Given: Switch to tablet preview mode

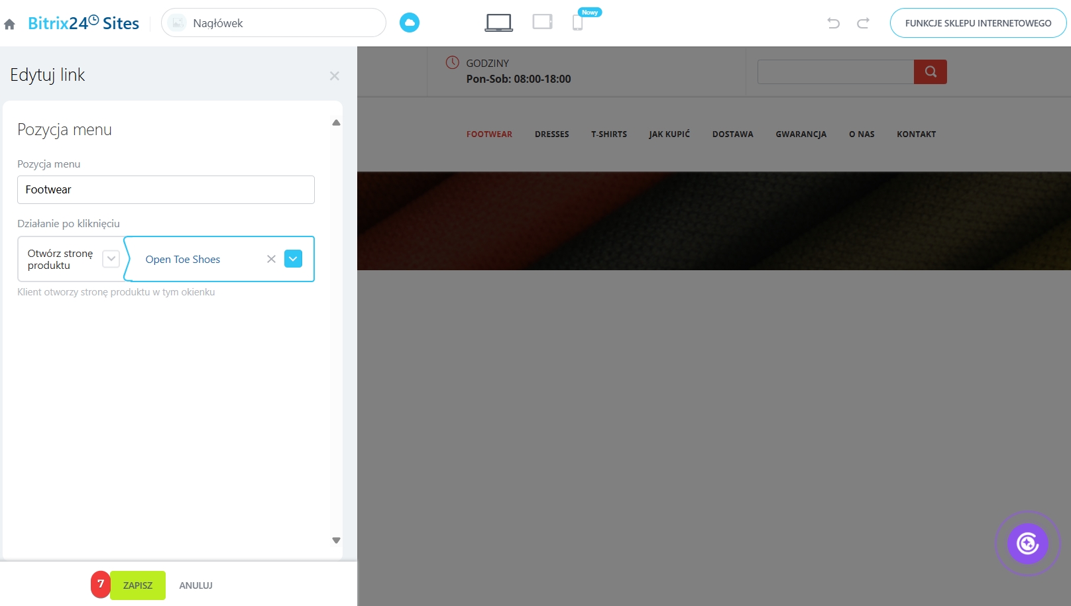Looking at the screenshot, I should 543,22.
